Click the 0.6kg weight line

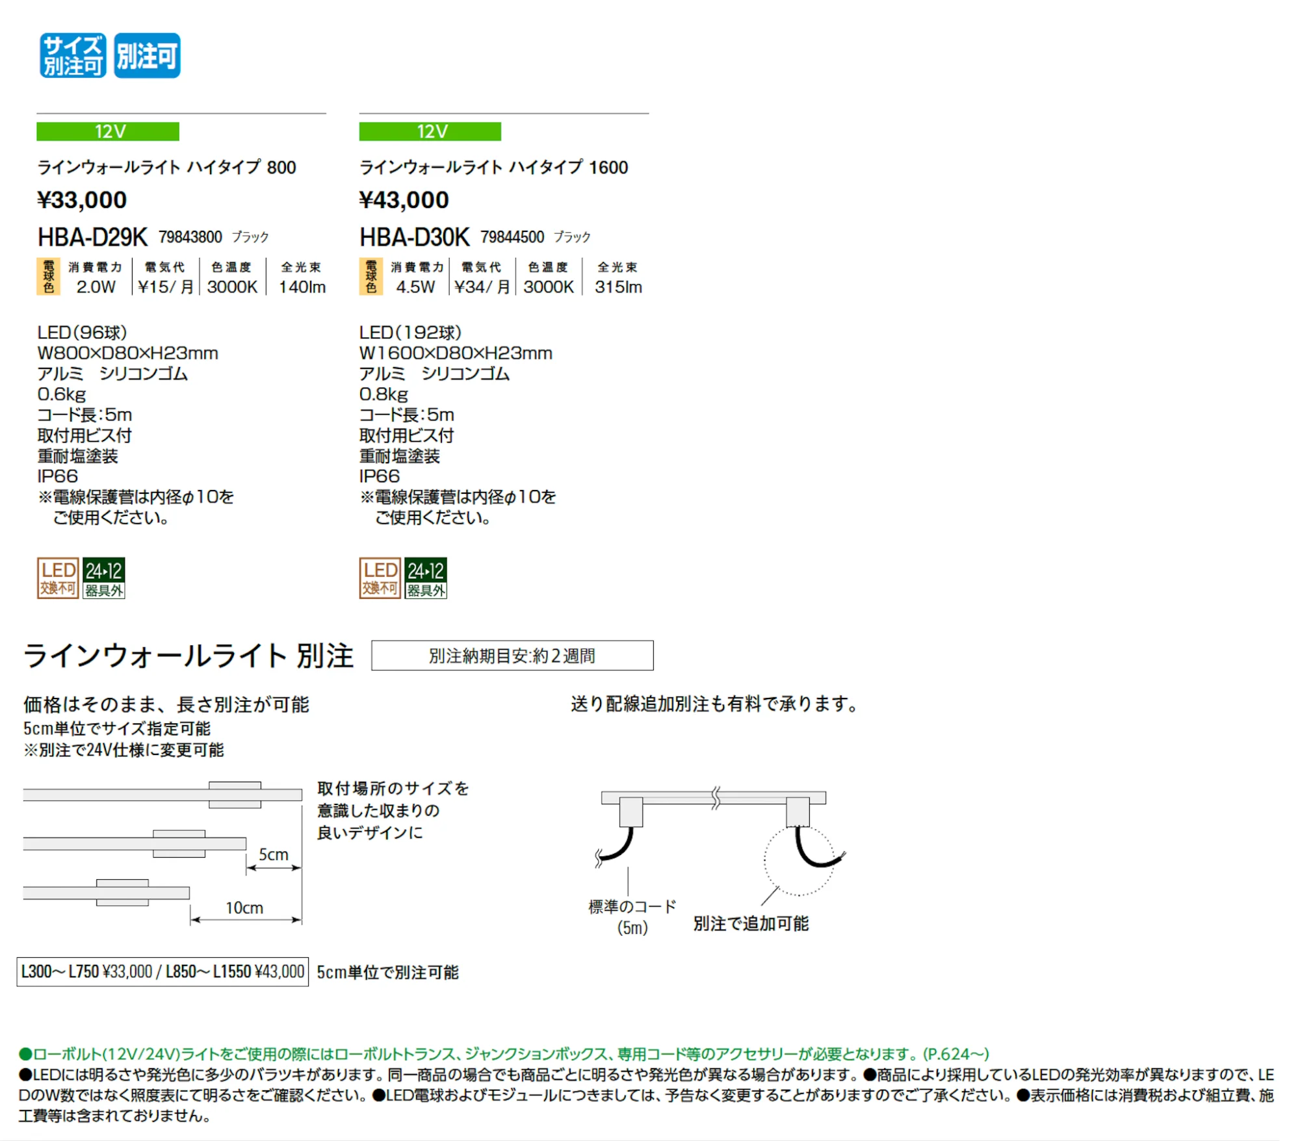(x=62, y=394)
